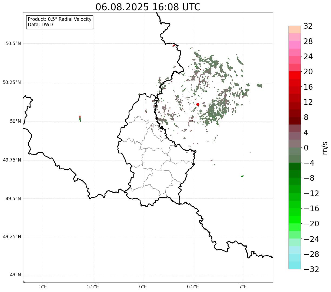Click the colorbar tick label 20
The width and height of the screenshot is (331, 292).
point(308,72)
